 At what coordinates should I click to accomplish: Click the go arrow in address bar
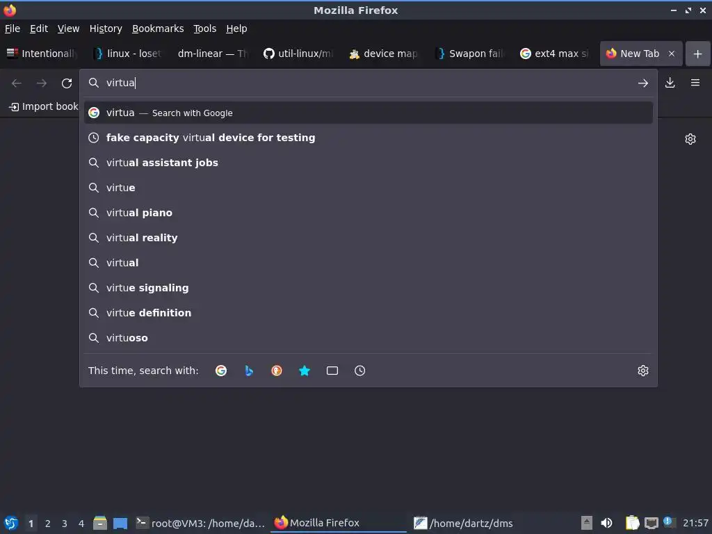pyautogui.click(x=642, y=83)
